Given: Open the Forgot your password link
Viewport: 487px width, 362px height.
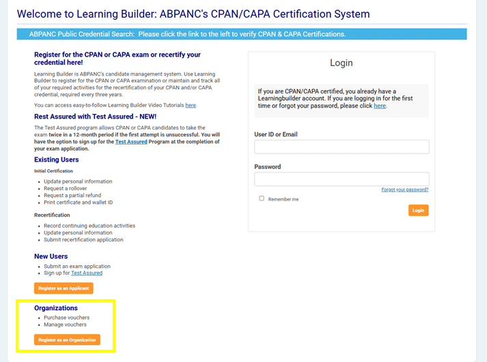Looking at the screenshot, I should (404, 190).
